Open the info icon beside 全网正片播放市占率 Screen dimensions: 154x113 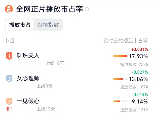click(x=87, y=9)
